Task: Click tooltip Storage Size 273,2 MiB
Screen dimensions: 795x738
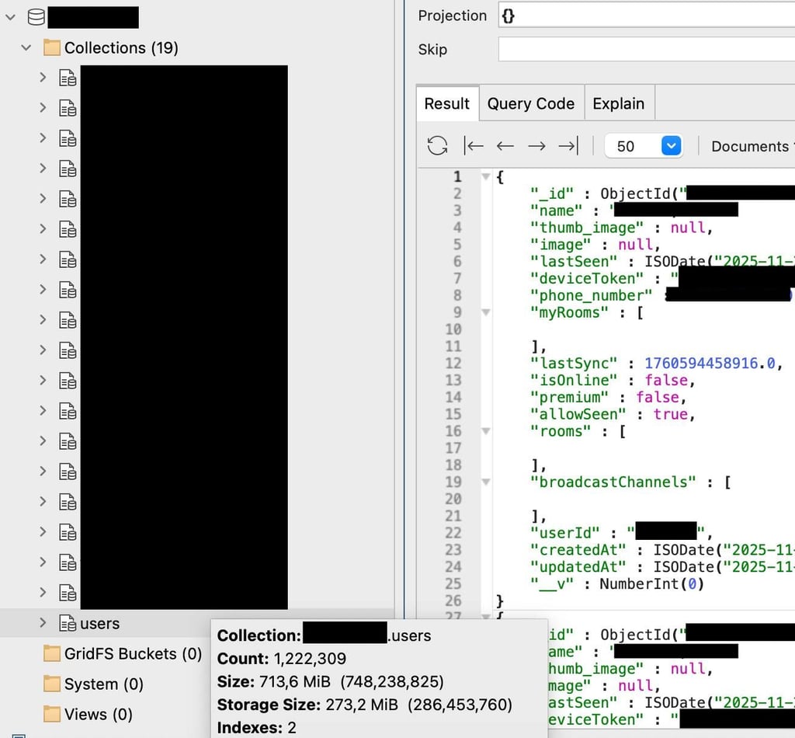Action: [365, 705]
